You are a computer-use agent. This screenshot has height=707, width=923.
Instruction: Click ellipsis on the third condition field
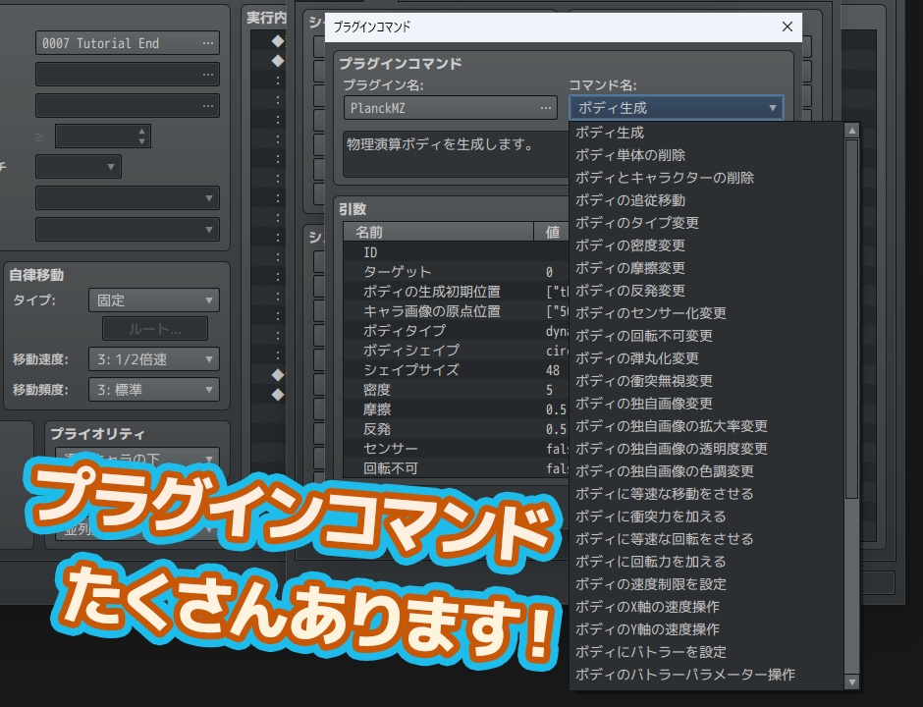pyautogui.click(x=206, y=105)
